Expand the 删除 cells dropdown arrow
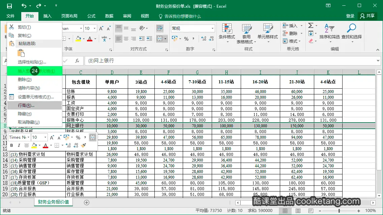 [x=301, y=33]
